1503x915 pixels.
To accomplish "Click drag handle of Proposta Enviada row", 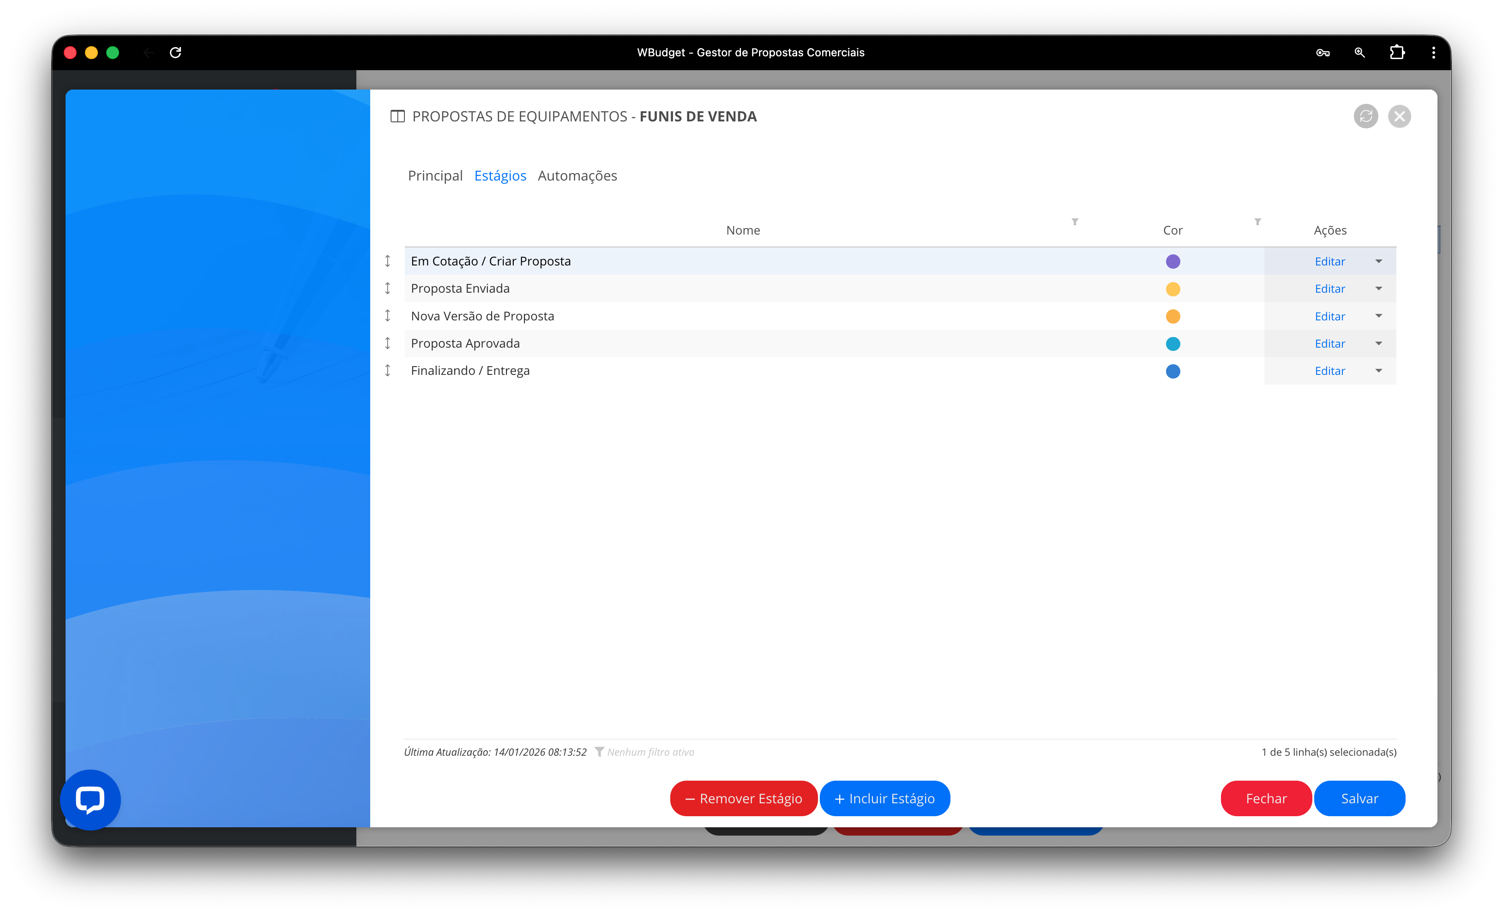I will tap(387, 289).
